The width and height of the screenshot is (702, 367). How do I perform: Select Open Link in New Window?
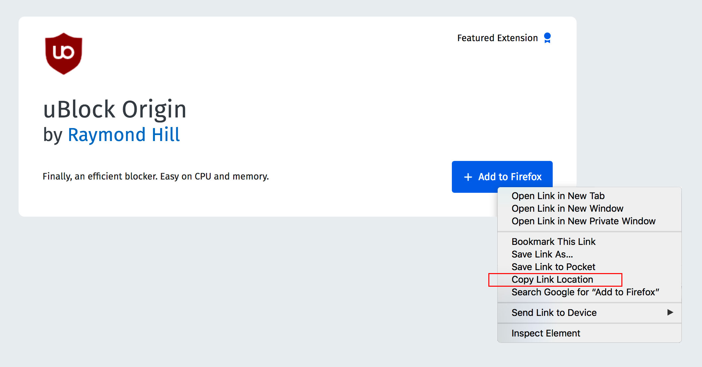click(567, 208)
